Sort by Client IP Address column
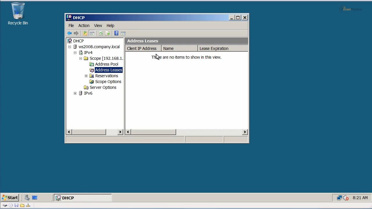 (x=143, y=48)
